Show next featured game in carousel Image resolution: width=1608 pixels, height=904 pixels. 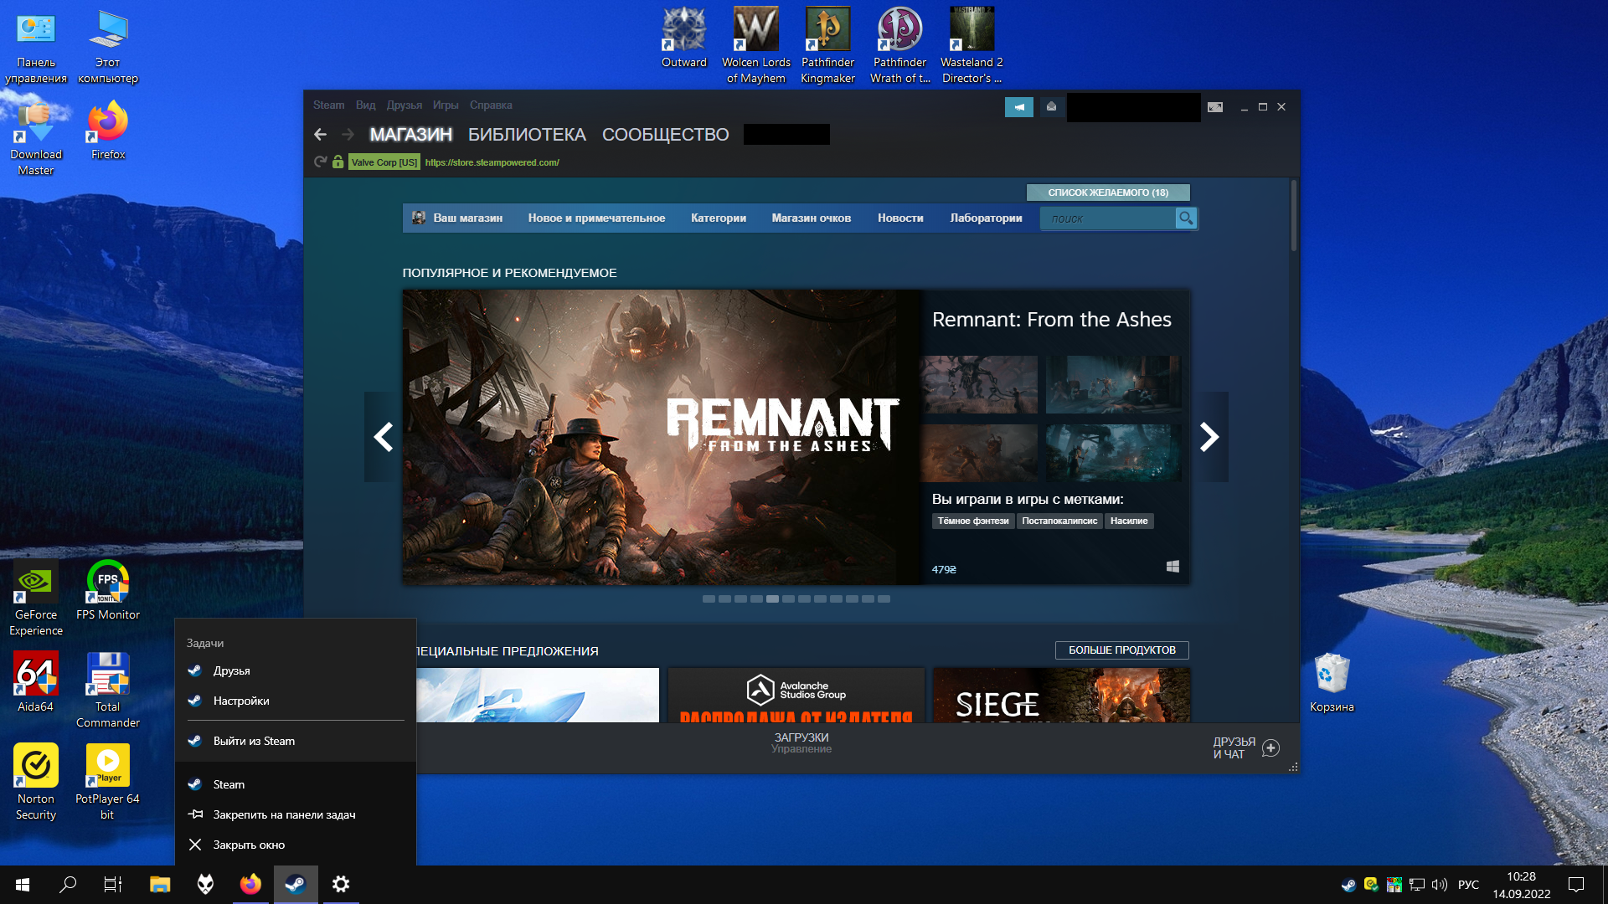pos(1209,436)
